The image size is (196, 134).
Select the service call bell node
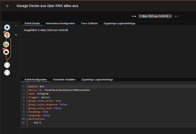pyautogui.click(x=6, y=52)
